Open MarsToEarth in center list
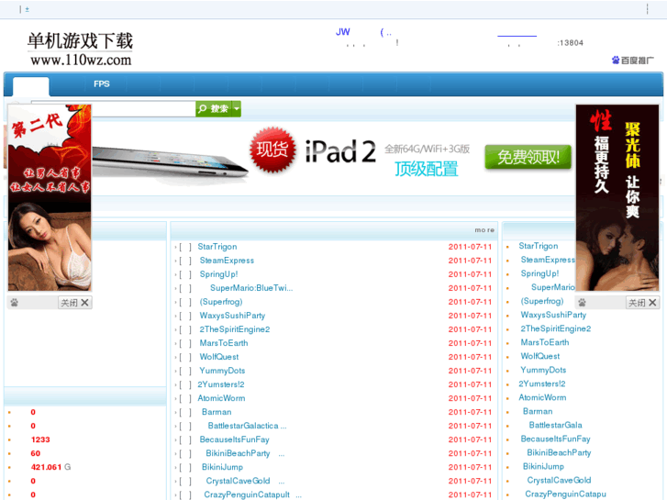 224,343
